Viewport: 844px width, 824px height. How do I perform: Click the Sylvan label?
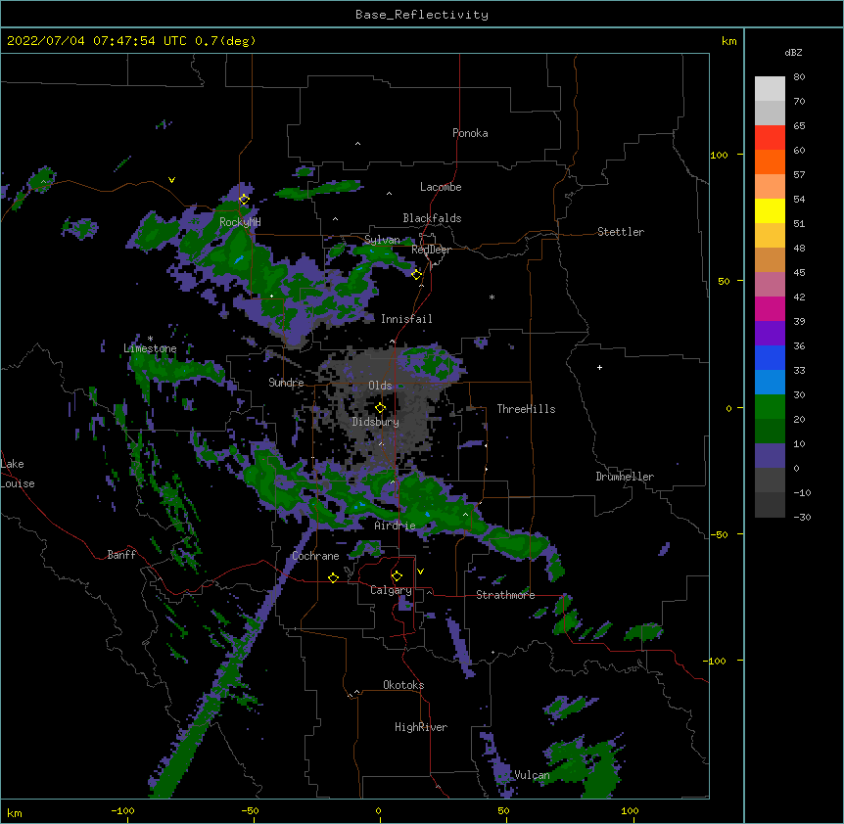(382, 240)
